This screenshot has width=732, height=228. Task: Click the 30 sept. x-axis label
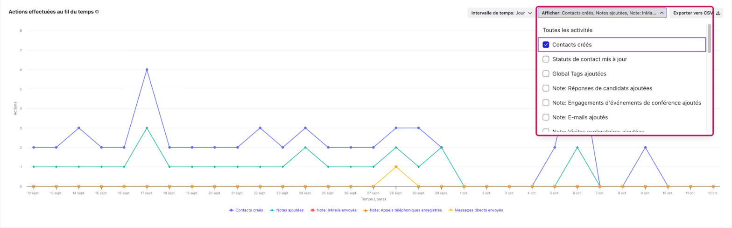pyautogui.click(x=441, y=193)
